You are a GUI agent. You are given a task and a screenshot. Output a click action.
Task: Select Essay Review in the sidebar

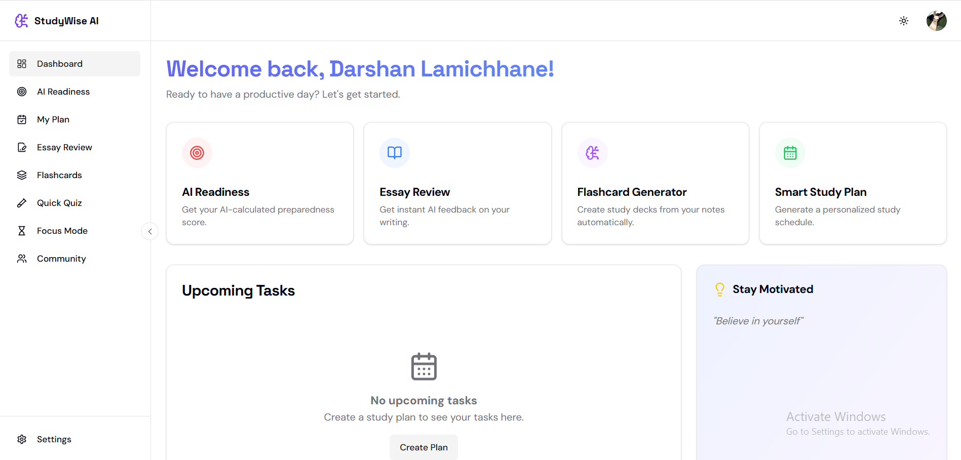pyautogui.click(x=74, y=147)
